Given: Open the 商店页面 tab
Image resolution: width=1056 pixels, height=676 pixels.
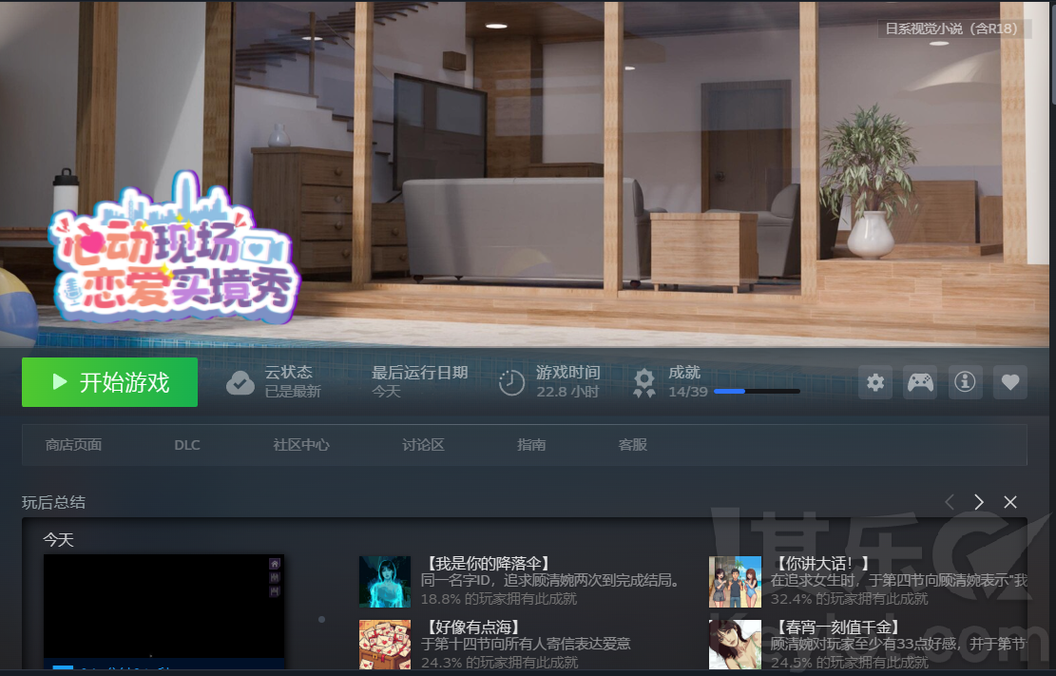Looking at the screenshot, I should pyautogui.click(x=73, y=445).
